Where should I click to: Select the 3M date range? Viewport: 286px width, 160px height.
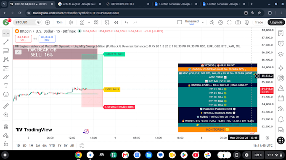coord(38,145)
